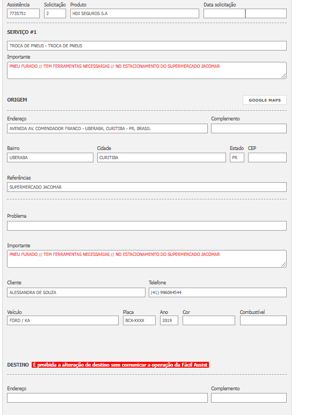Click the Veículo field FORD / KA
This screenshot has height=415, width=327.
[63, 320]
